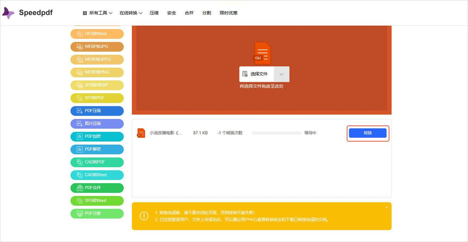Image resolution: width=468 pixels, height=242 pixels.
Task: Open the CAD转Word tool
Action: pos(97,175)
